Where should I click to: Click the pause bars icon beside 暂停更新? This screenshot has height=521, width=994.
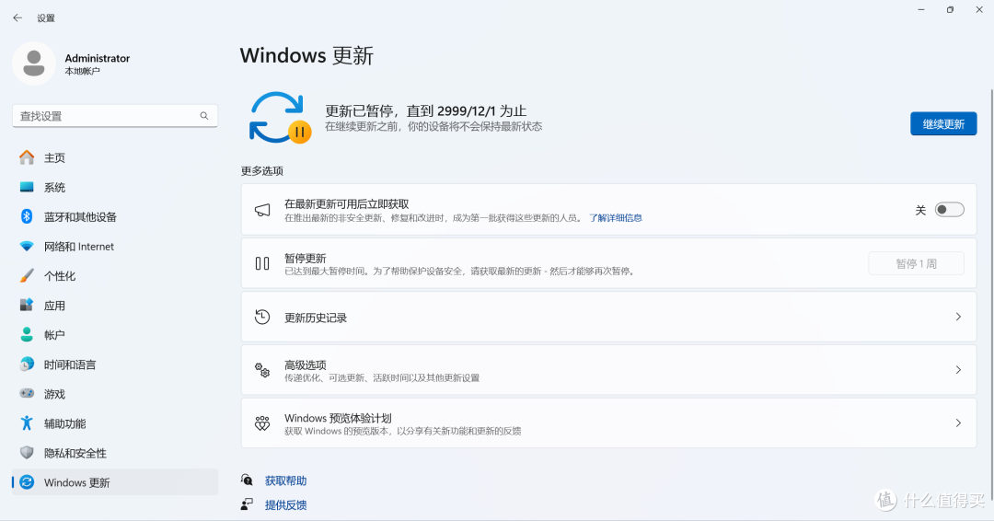click(x=262, y=263)
